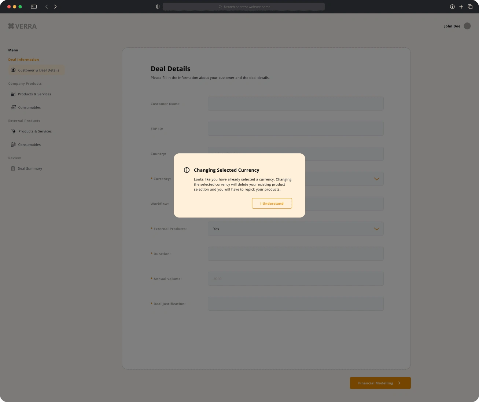The image size is (479, 402).
Task: Click the Customer & Deal Details person icon
Action: 13,70
